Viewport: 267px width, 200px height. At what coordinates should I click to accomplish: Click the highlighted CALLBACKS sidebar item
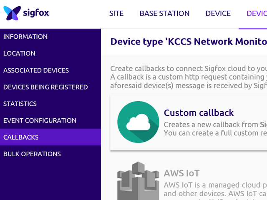click(21, 137)
